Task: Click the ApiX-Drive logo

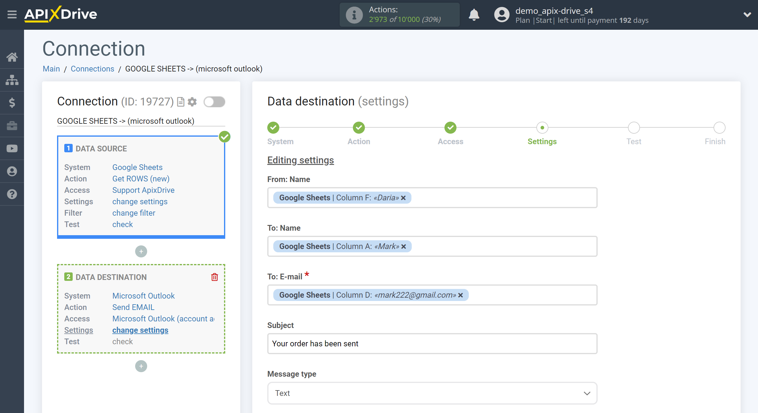Action: click(x=61, y=14)
